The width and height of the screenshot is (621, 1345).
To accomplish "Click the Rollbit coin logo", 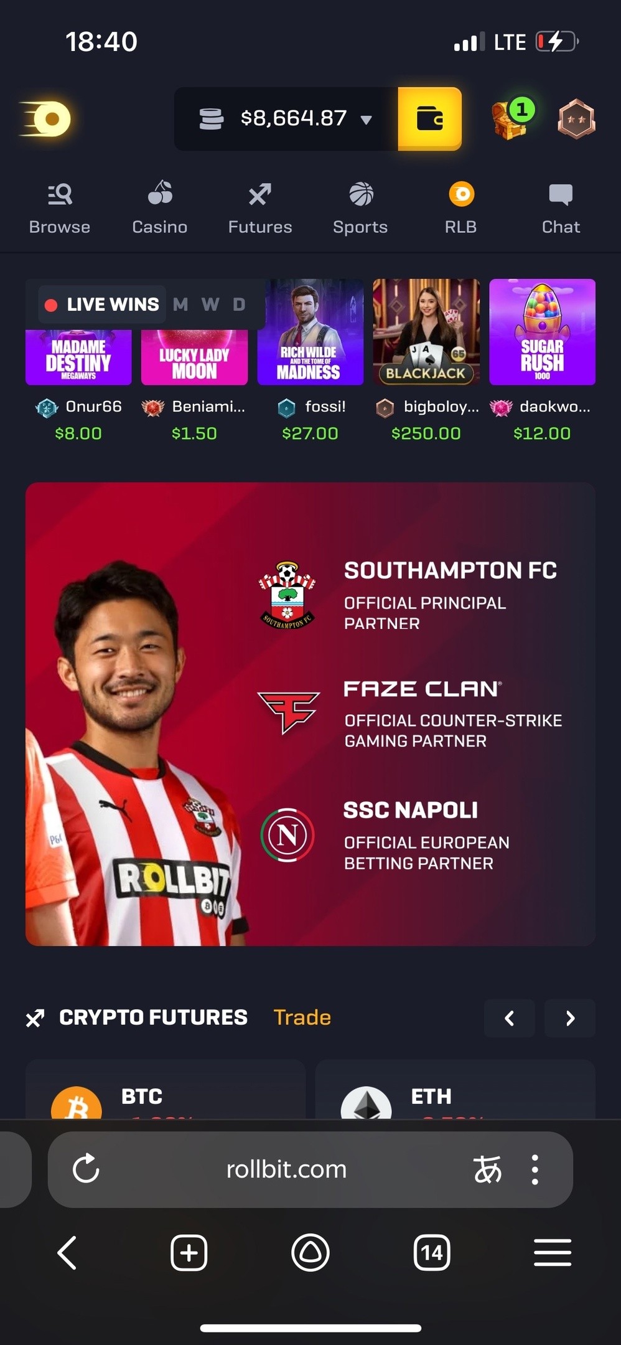I will pyautogui.click(x=47, y=118).
